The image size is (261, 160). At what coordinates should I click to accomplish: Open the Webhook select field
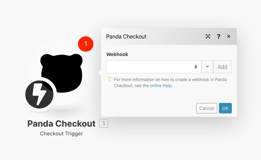[x=154, y=67]
